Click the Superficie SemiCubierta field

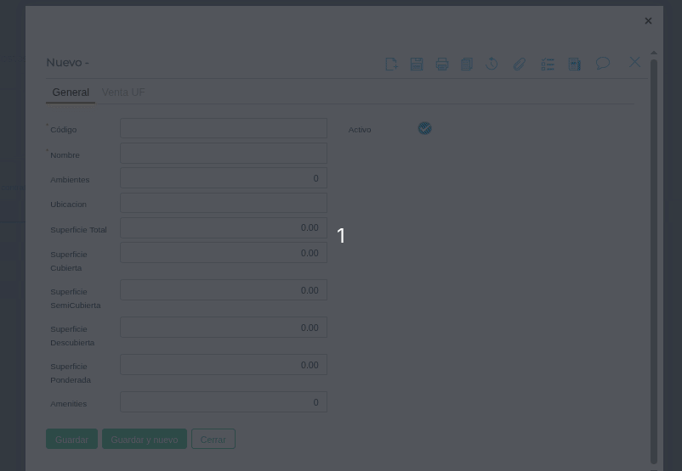[224, 290]
